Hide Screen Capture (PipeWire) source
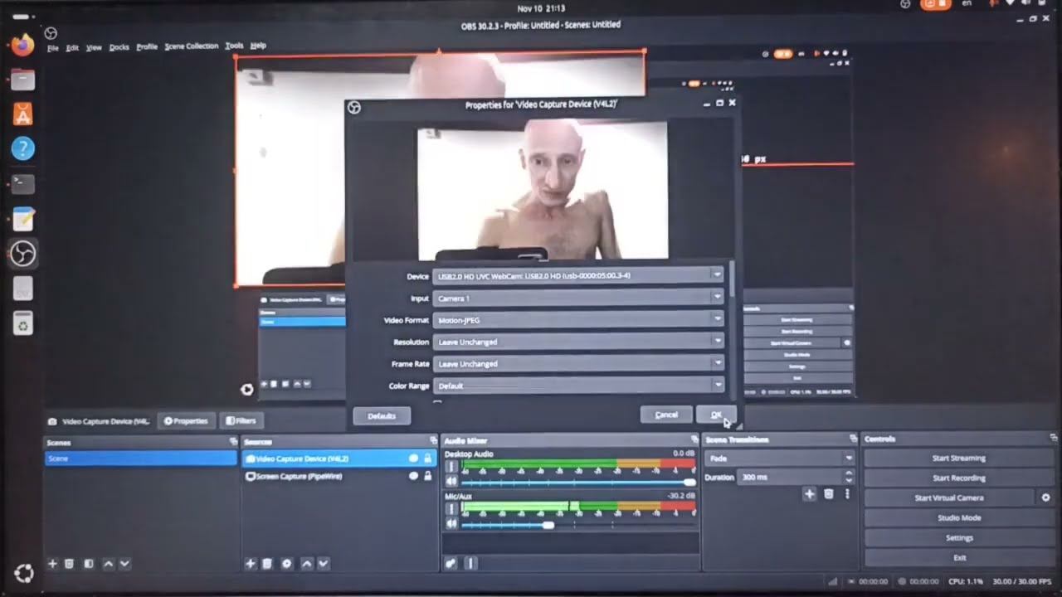The image size is (1062, 597). pyautogui.click(x=413, y=476)
